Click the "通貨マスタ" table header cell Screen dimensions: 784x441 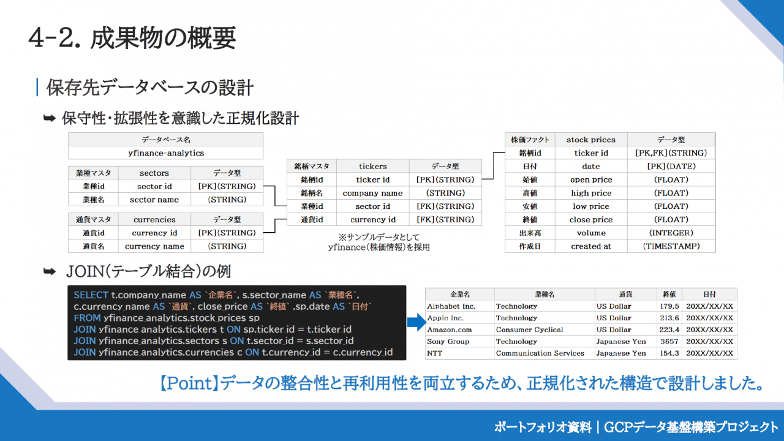pos(94,219)
